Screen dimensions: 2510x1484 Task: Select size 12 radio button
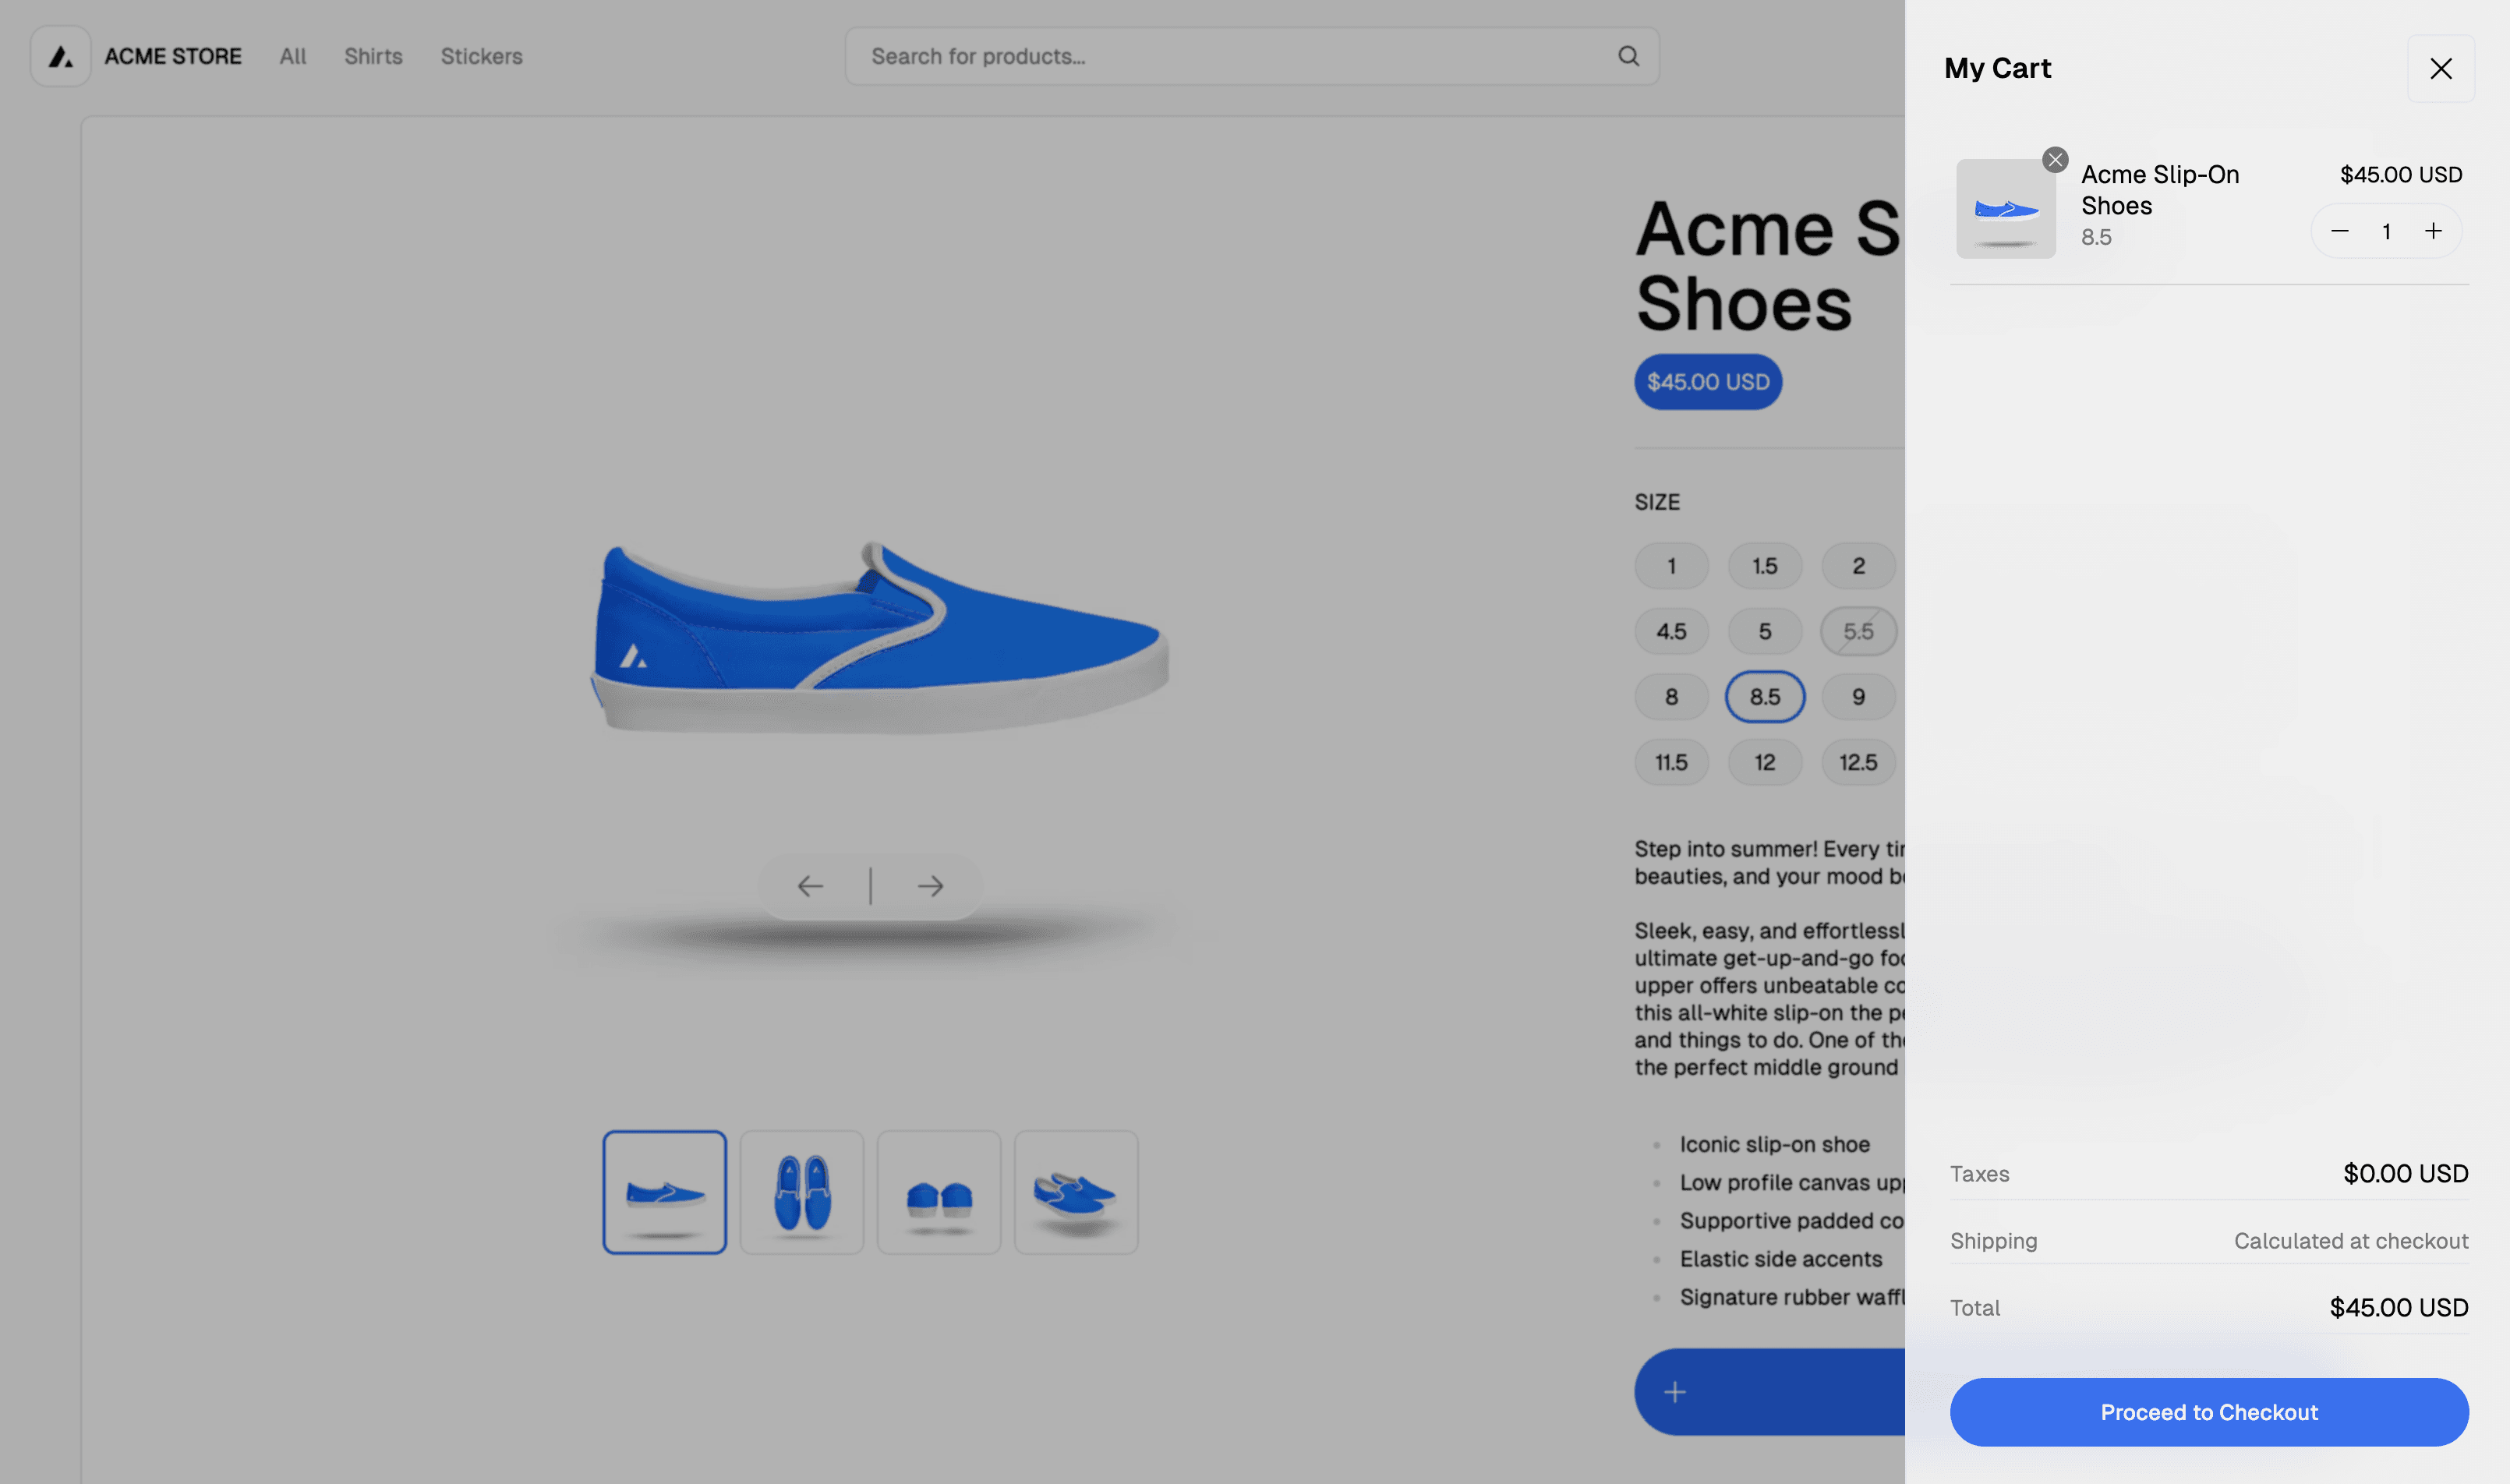(x=1765, y=761)
